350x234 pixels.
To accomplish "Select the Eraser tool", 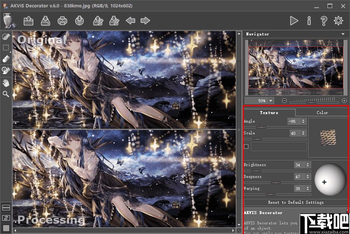I will coord(6,59).
